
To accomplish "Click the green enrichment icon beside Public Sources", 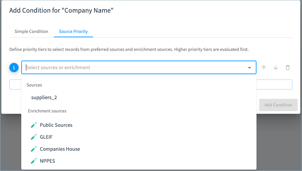I will pyautogui.click(x=34, y=125).
